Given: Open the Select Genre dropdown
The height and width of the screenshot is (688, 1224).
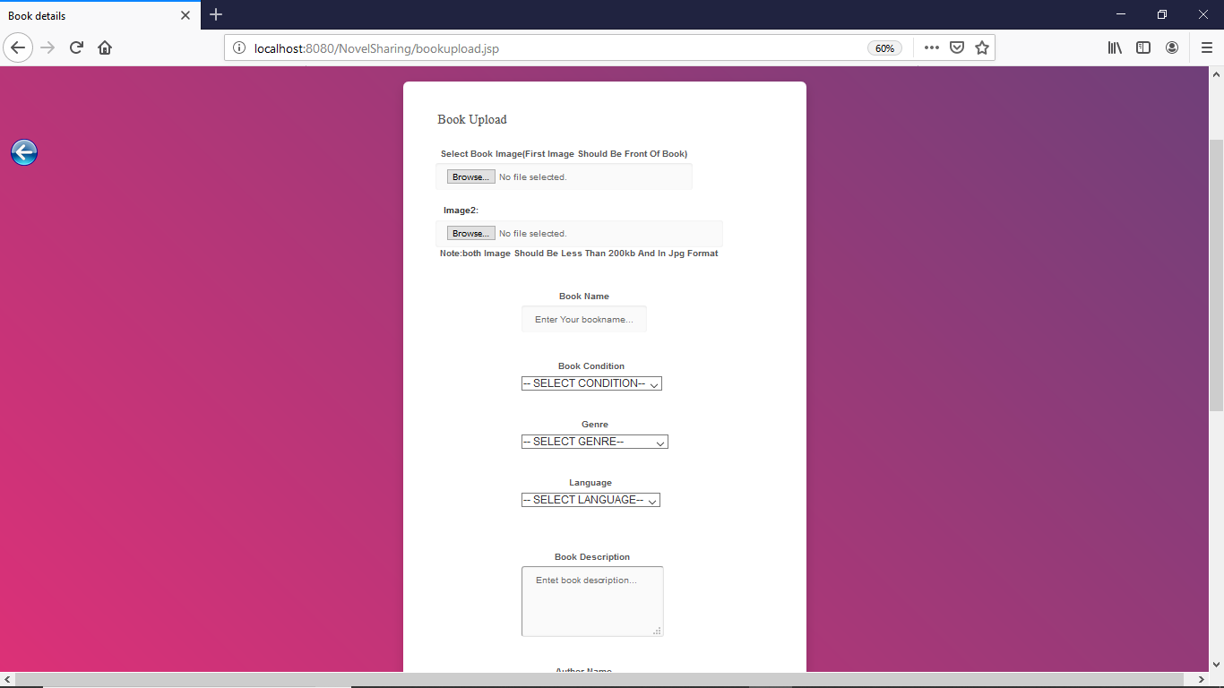Looking at the screenshot, I should pyautogui.click(x=595, y=442).
